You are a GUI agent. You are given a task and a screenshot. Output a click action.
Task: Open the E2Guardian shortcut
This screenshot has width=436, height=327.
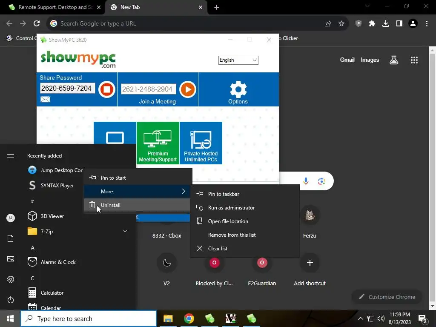(x=262, y=270)
